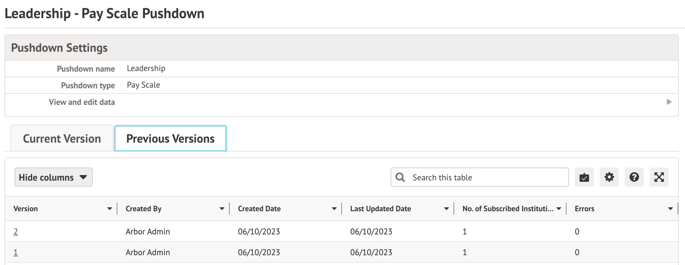Open table settings gear icon
This screenshot has width=685, height=265.
609,177
